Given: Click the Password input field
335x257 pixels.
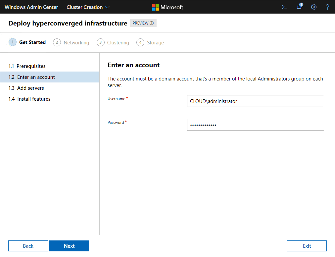Looking at the screenshot, I should pyautogui.click(x=255, y=125).
